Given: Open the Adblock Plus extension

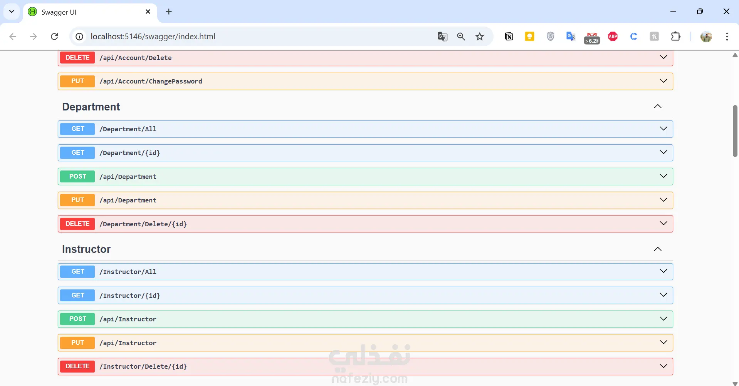Looking at the screenshot, I should click(613, 37).
